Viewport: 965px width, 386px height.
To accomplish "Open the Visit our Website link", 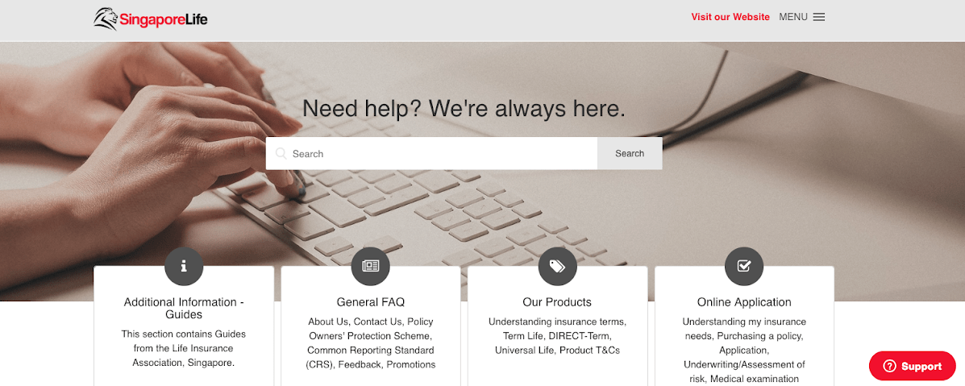I will (x=730, y=17).
